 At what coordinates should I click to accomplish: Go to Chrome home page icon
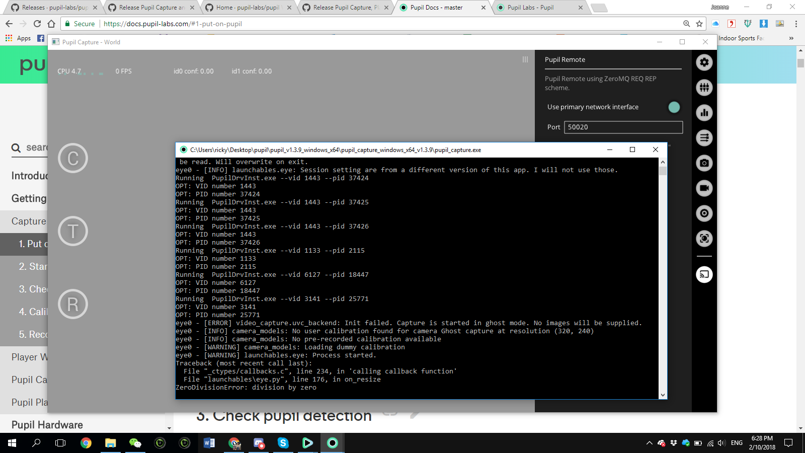point(51,24)
